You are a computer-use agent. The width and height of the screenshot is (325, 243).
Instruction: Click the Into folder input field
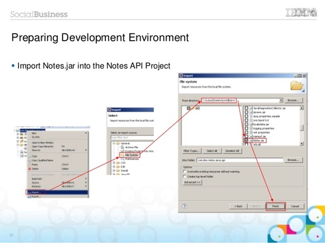(240, 160)
